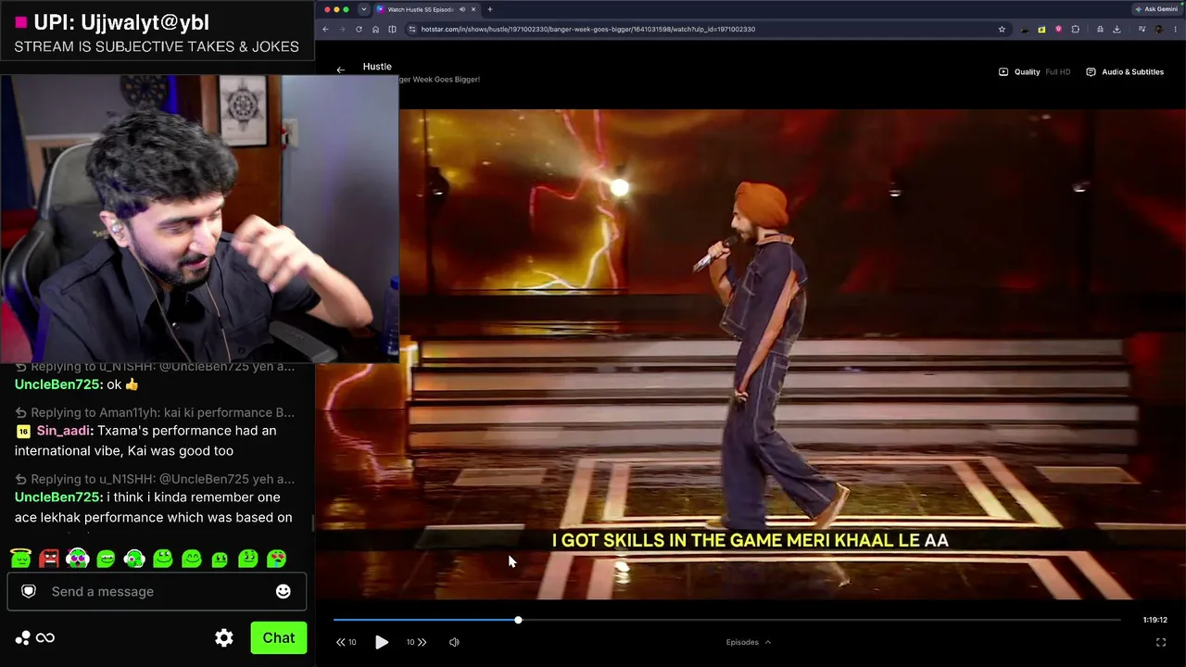Open the Ask Gemini button

pyautogui.click(x=1155, y=9)
